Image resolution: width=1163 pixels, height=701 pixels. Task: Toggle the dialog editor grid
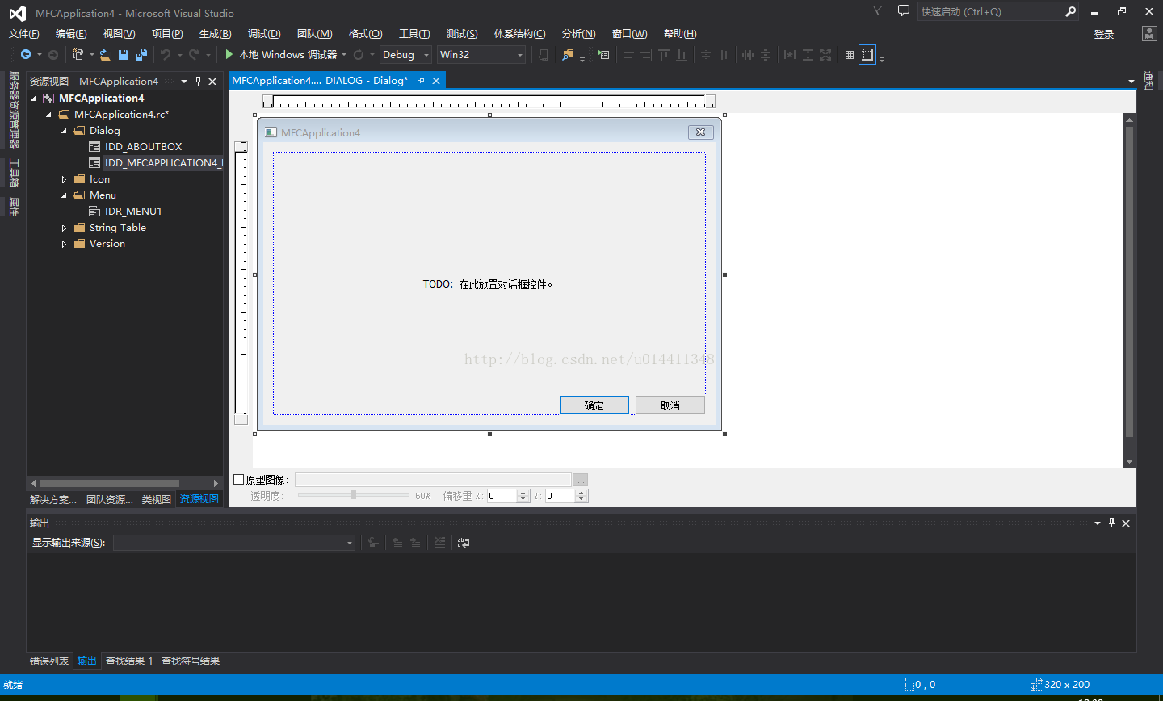[x=850, y=54]
